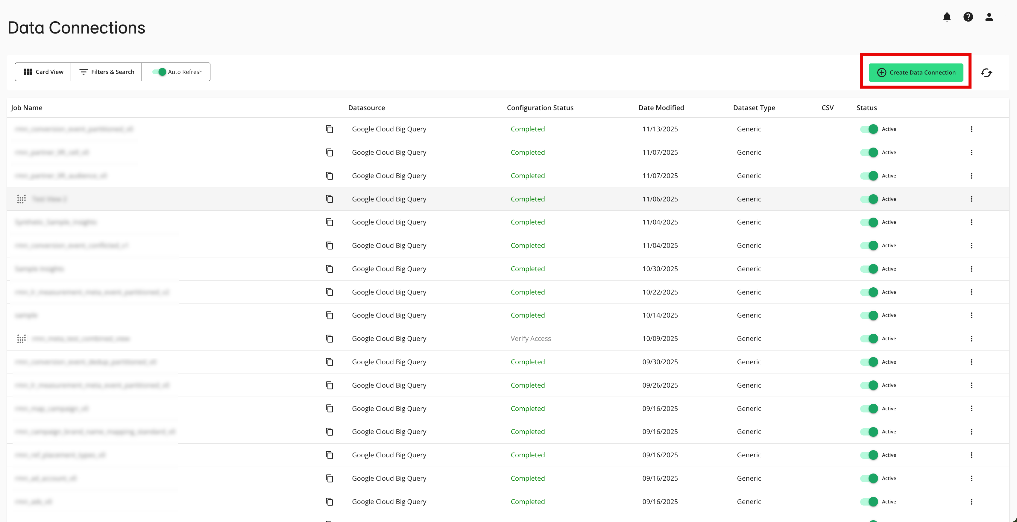Click the refresh icon beside Create Data Connection

click(986, 73)
